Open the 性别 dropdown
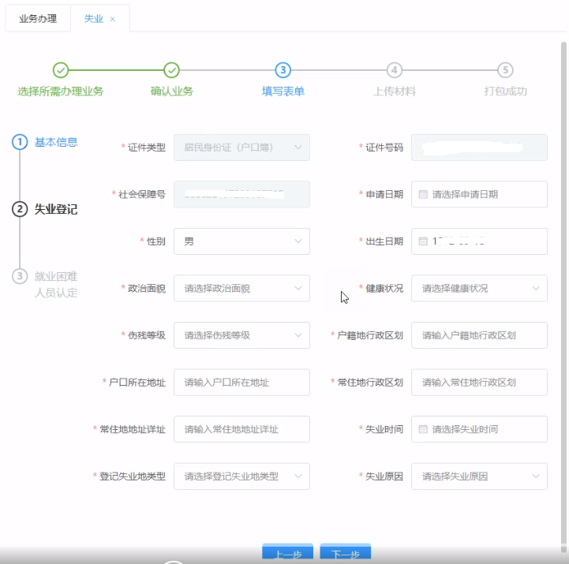Image resolution: width=569 pixels, height=564 pixels. 241,241
